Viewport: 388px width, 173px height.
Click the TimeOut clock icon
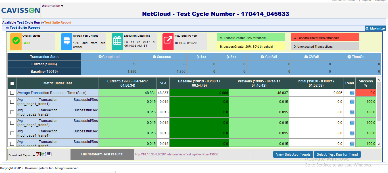pyautogui.click(x=349, y=57)
